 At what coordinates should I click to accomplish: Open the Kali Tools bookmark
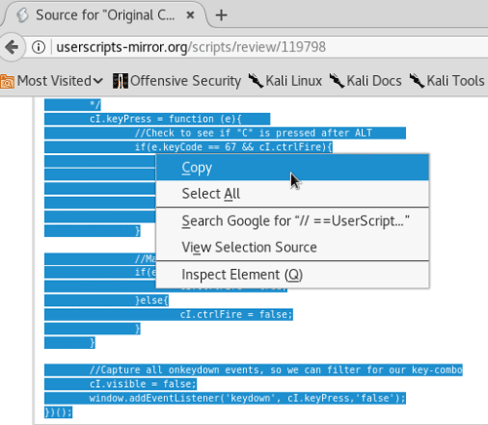pos(447,81)
